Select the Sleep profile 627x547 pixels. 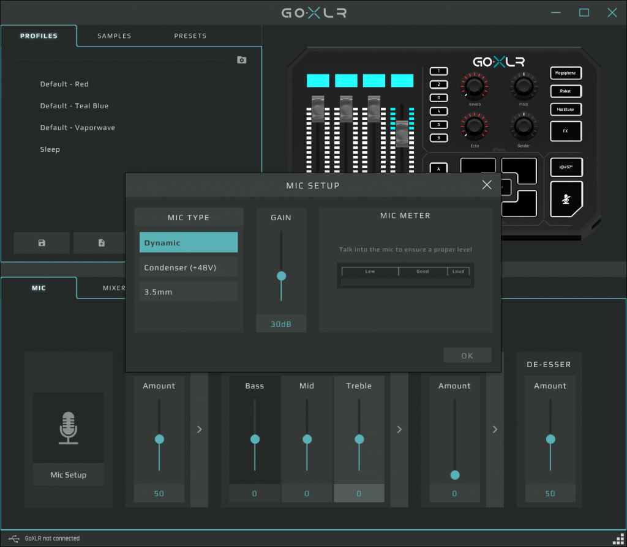pyautogui.click(x=50, y=149)
